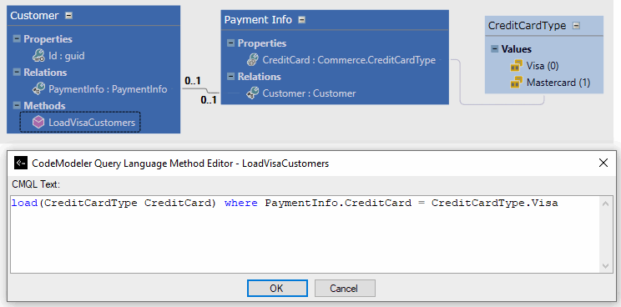This screenshot has width=621, height=307.
Task: Click 'PaymentInfo.CreditCard' in the CMQL text
Action: click(x=338, y=204)
